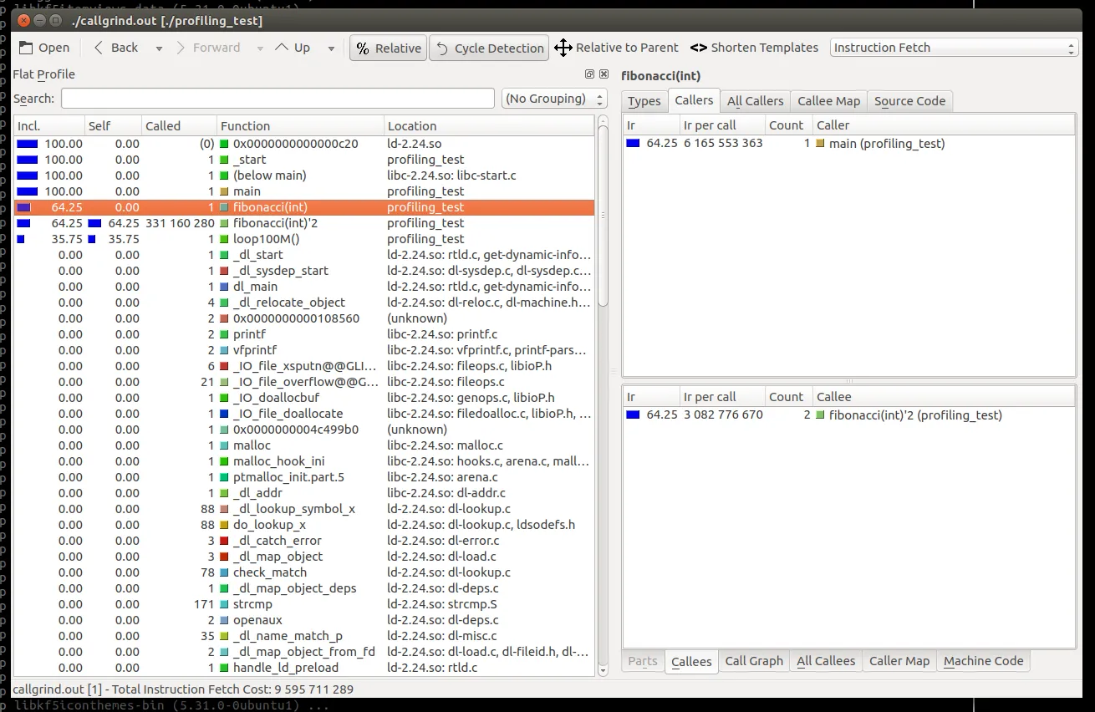Open the Source Code tab
The height and width of the screenshot is (712, 1095).
click(909, 101)
